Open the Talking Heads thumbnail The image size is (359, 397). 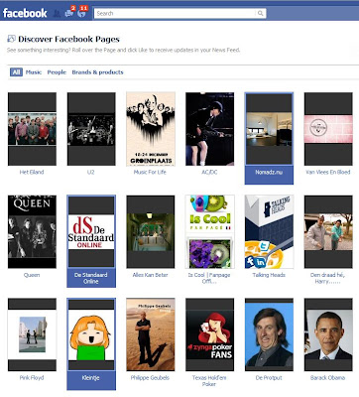(x=269, y=231)
